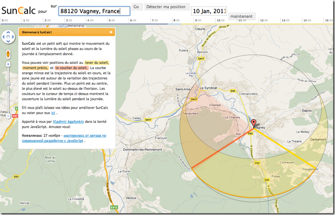Pan map down with the bottom arrow
Screen dimensions: 335x215
(8, 41)
